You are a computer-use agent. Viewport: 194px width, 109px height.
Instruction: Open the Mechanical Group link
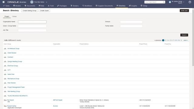click(13, 79)
